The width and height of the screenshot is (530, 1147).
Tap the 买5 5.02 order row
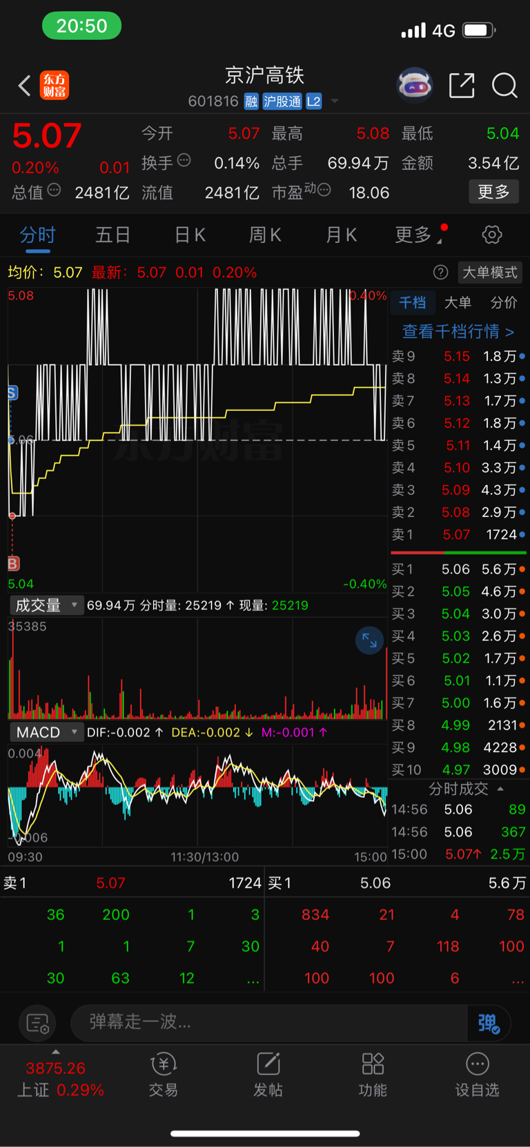[458, 658]
